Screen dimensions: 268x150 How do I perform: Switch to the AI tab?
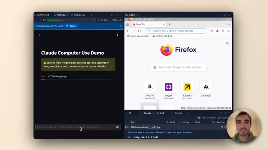pyautogui.click(x=129, y=113)
